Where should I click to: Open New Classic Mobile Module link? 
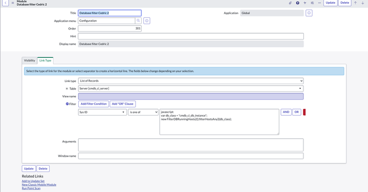click(x=39, y=185)
